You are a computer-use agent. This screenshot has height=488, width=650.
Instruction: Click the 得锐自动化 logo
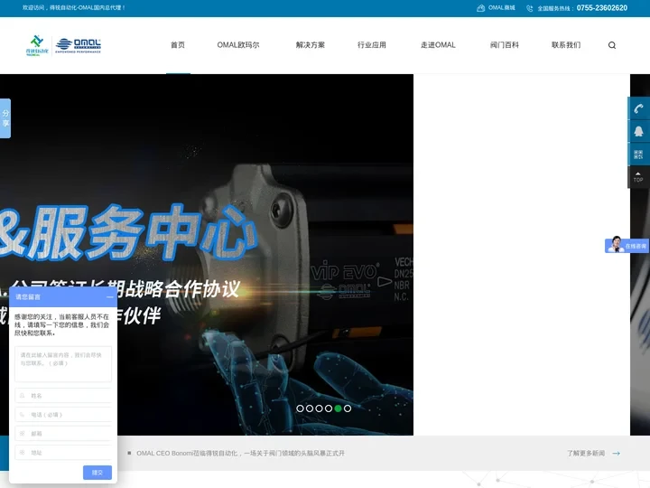coord(37,45)
